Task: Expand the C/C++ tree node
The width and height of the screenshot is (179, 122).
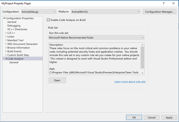Action: (6, 33)
